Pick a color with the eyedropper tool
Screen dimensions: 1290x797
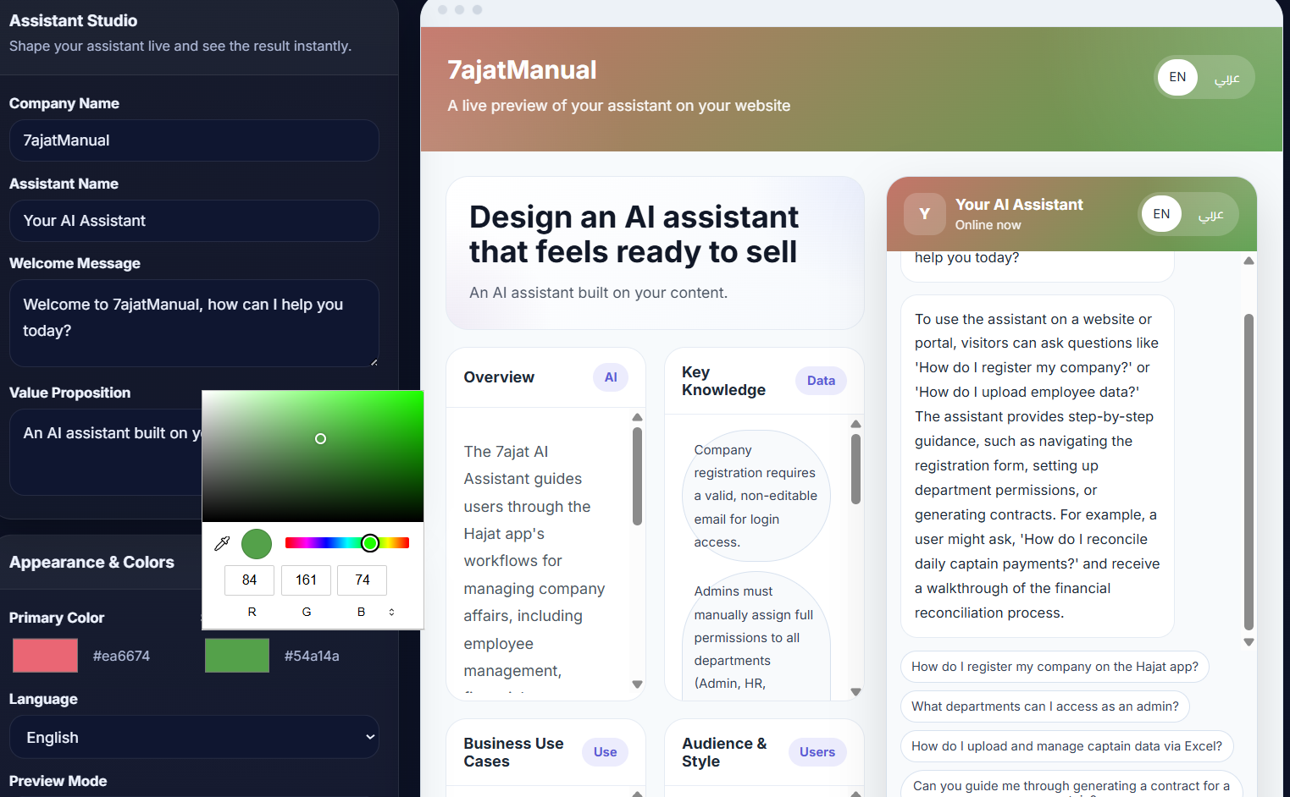pyautogui.click(x=223, y=543)
